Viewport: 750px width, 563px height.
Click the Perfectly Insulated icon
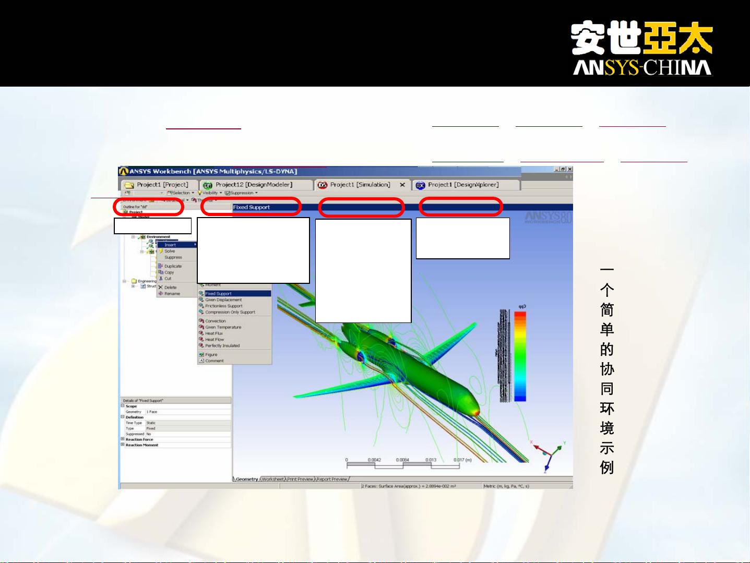coord(201,345)
